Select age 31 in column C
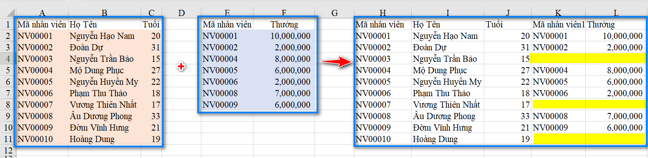Image resolution: width=648 pixels, height=158 pixels. coord(155,47)
